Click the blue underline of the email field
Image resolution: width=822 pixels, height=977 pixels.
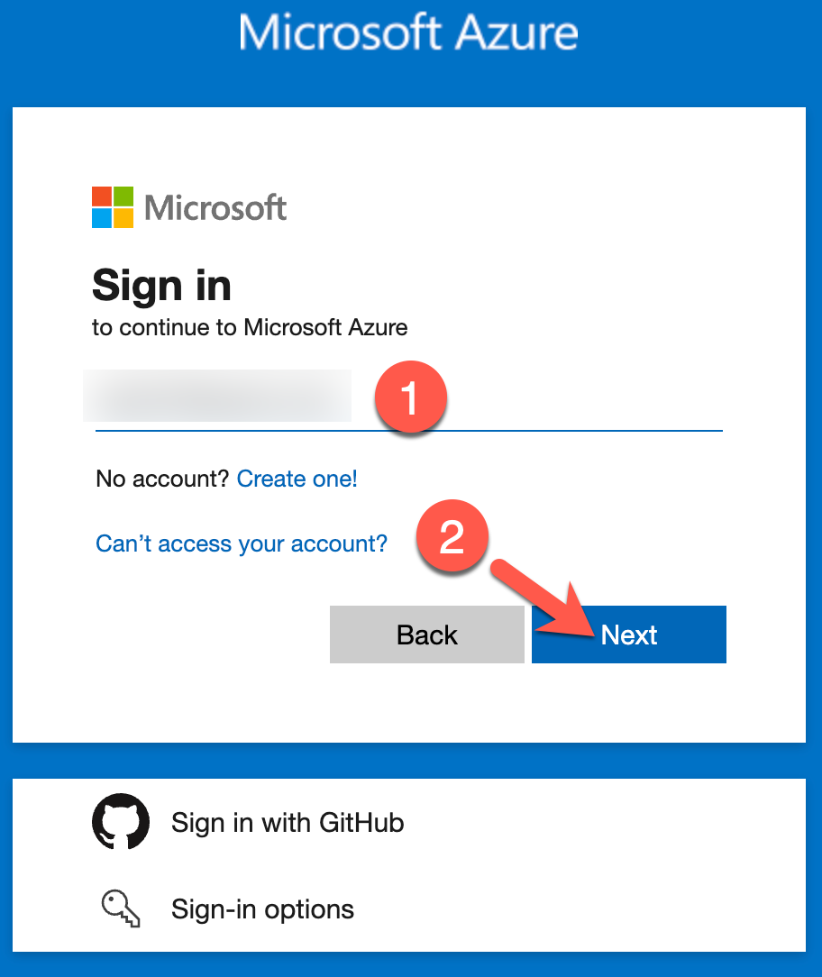point(409,430)
